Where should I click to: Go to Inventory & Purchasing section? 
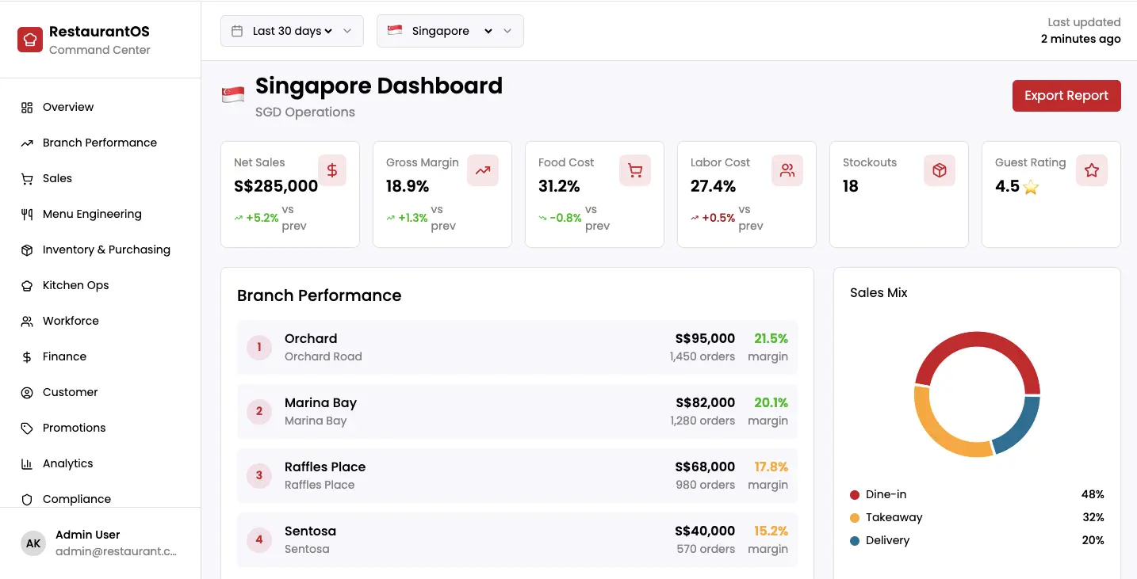coord(106,250)
